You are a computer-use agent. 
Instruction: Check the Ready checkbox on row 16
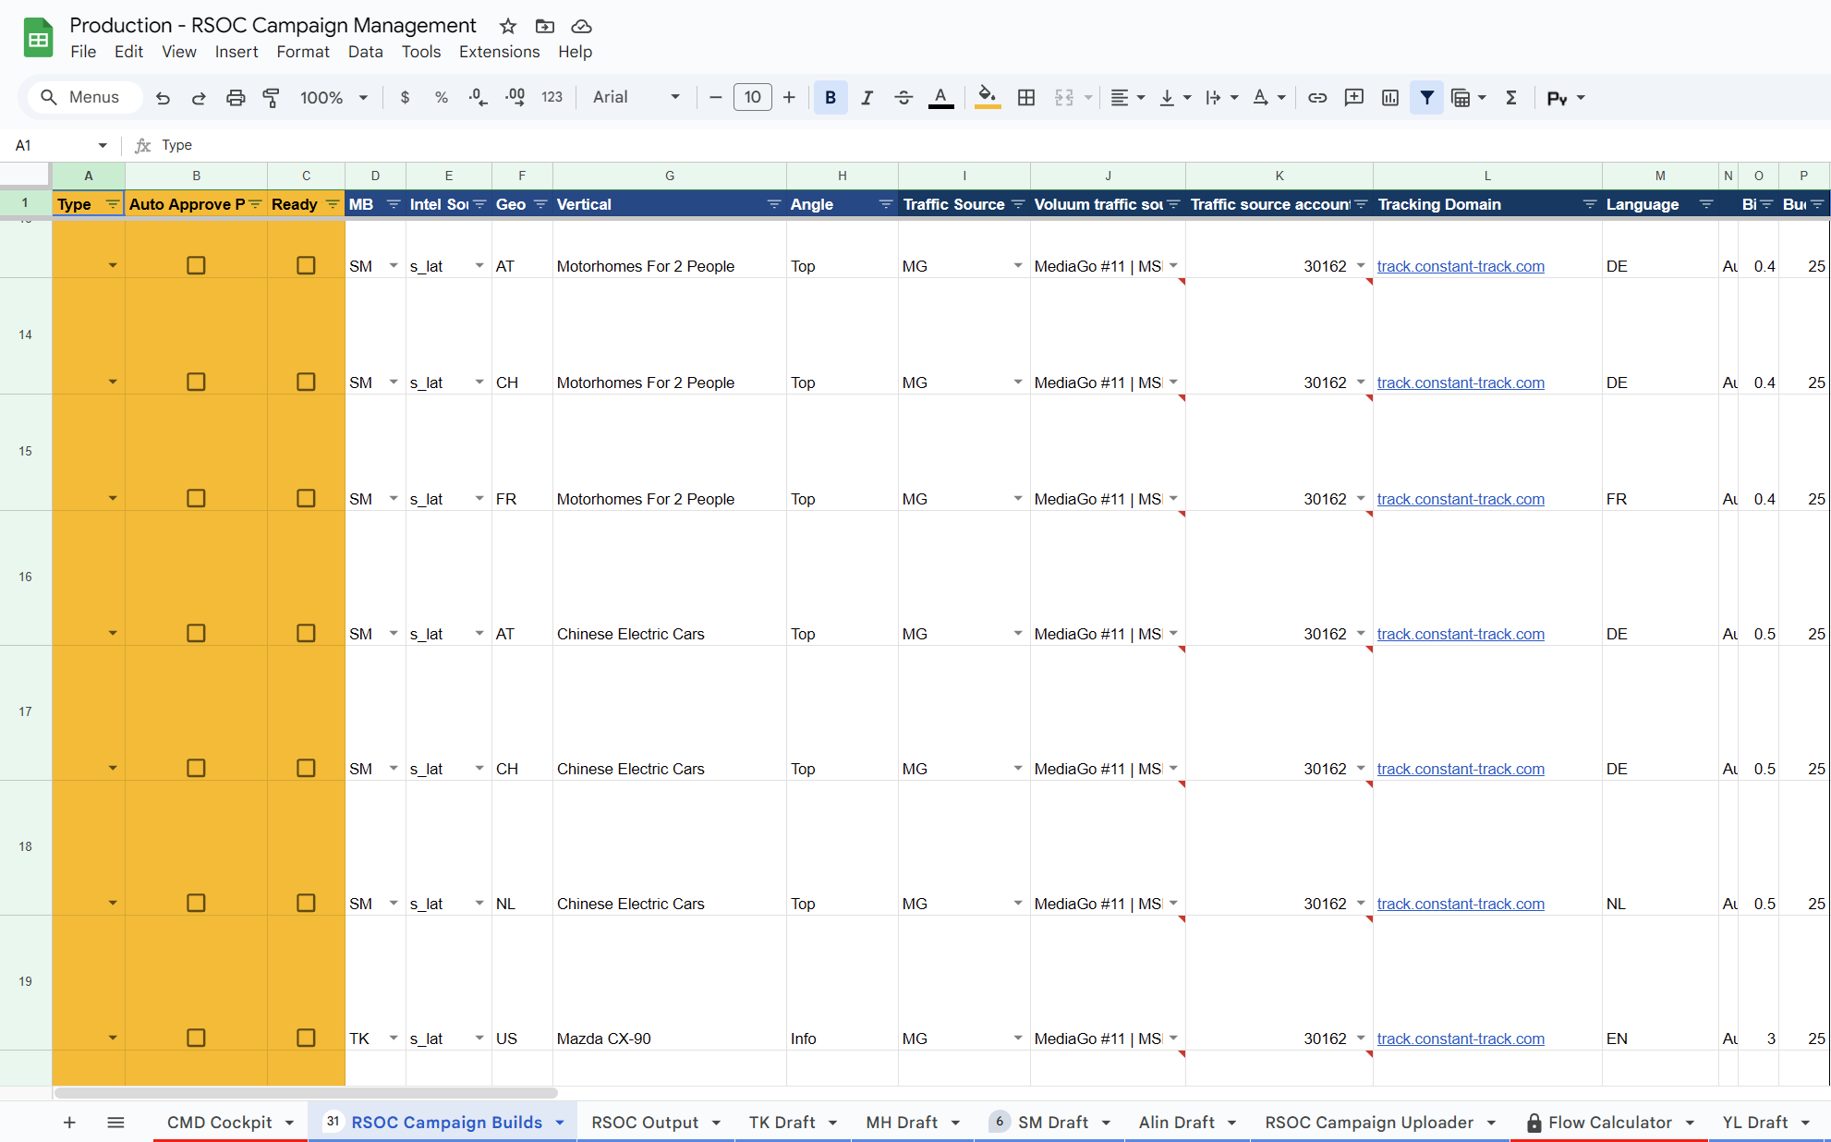point(306,634)
